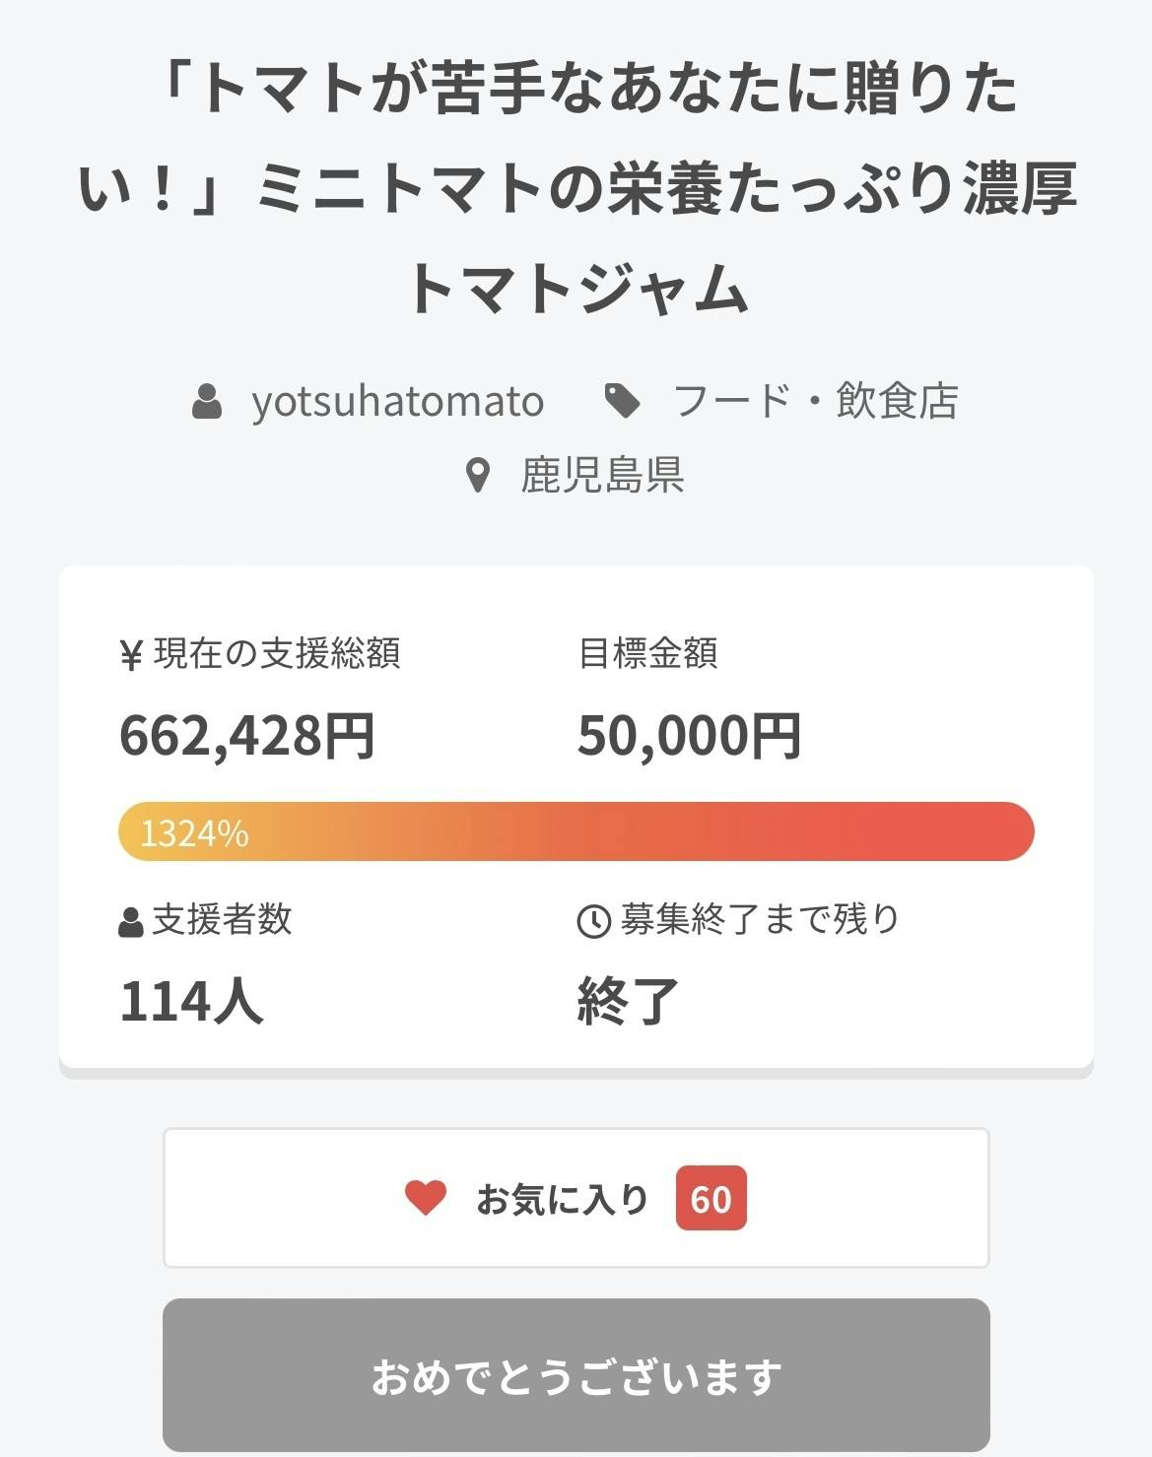Click the 終了 remaining time status
This screenshot has height=1457, width=1152.
pos(629,1001)
